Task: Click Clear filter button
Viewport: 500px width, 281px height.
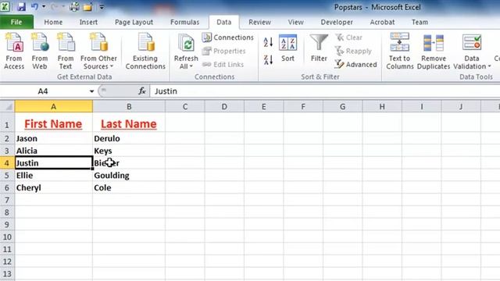Action: pos(349,37)
